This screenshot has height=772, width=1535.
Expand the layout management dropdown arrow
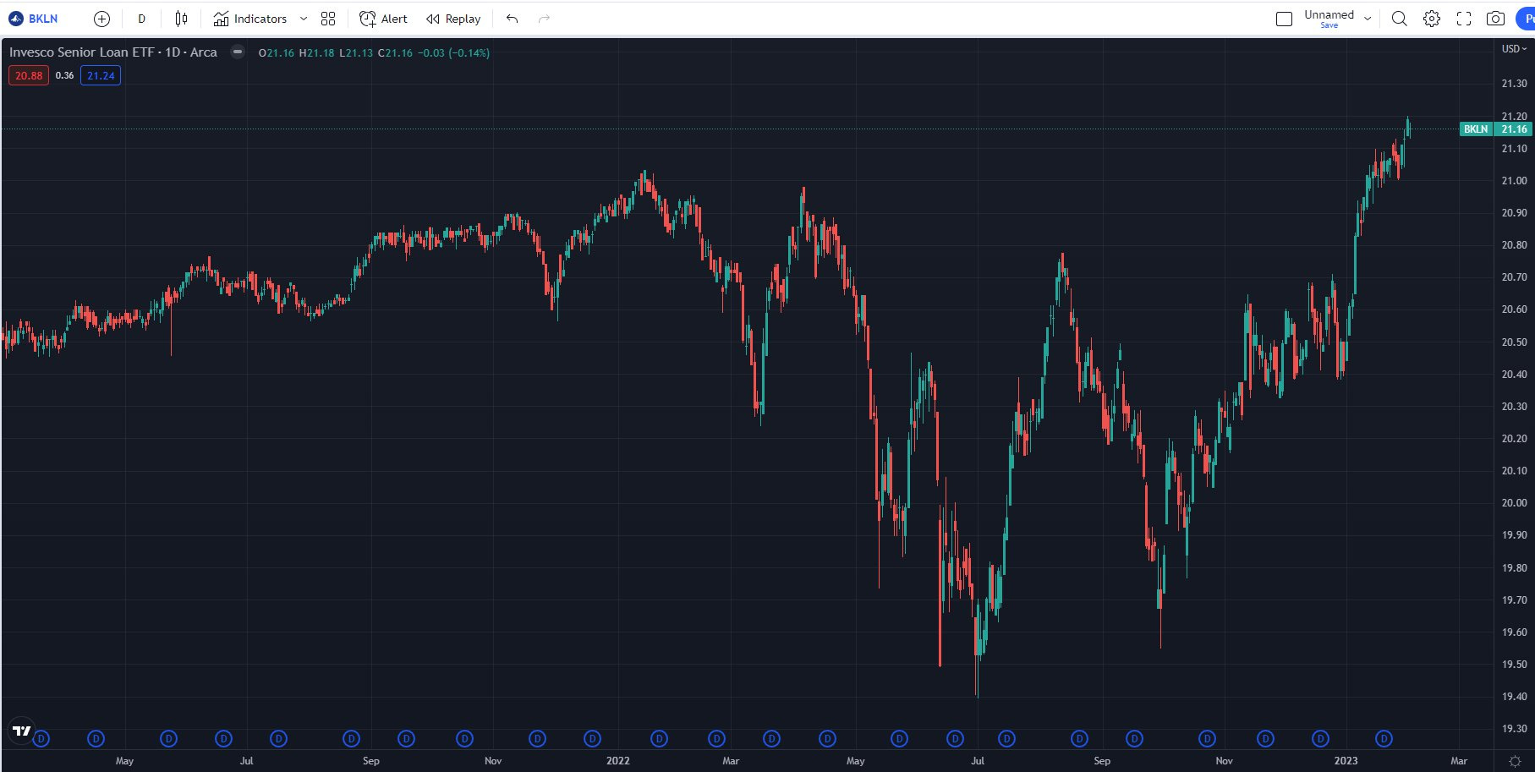pos(1368,19)
